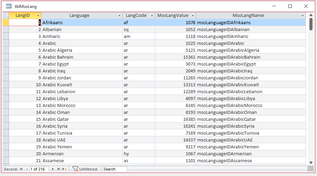
Task: Select the row selector for Afrikaans
Action: (6, 23)
